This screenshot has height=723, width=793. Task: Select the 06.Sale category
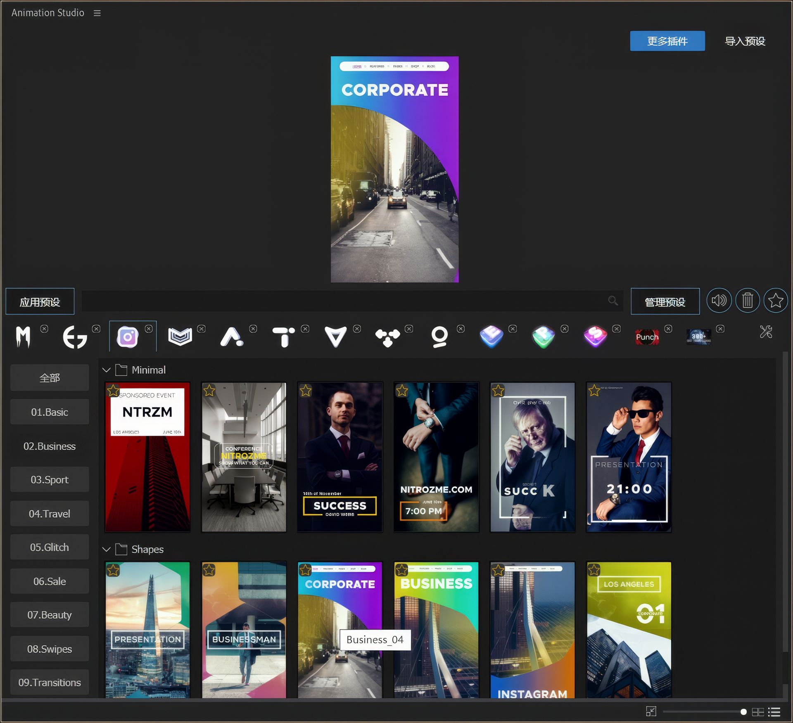[x=50, y=581]
